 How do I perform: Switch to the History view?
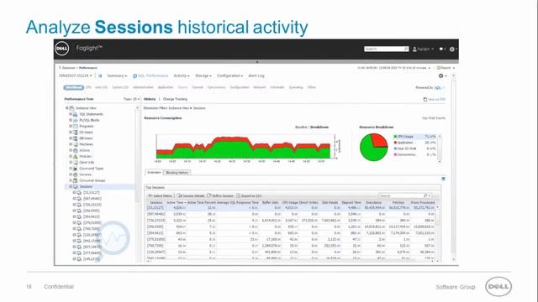(150, 99)
